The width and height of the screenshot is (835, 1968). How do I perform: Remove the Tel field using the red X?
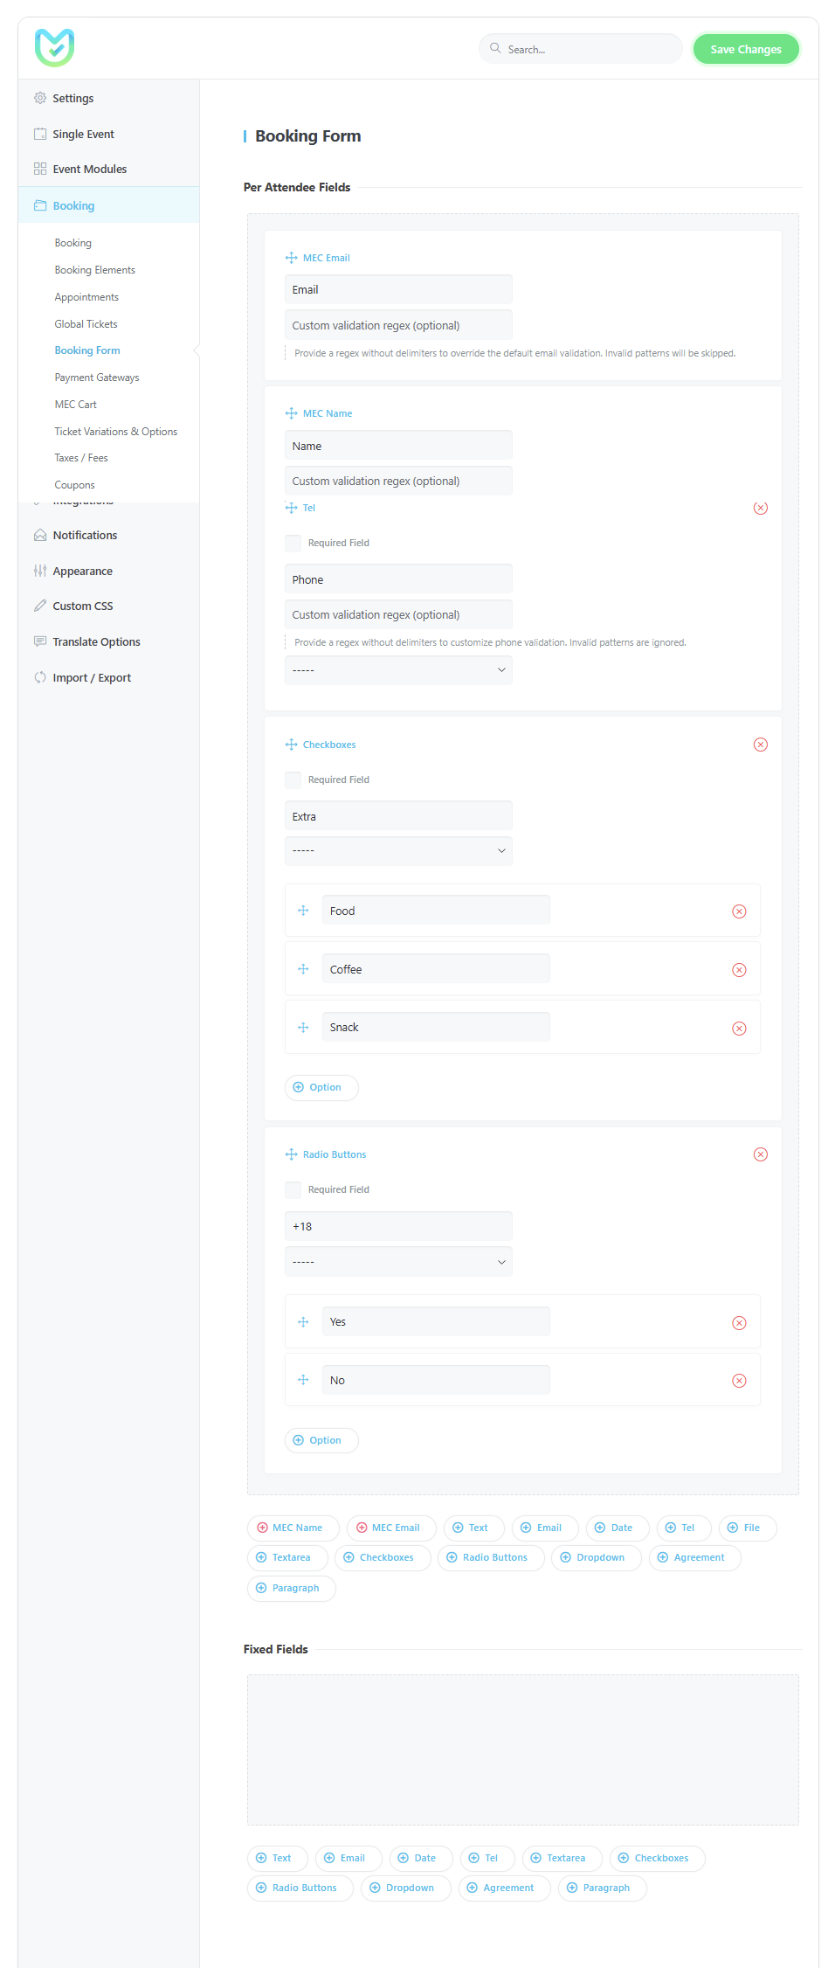click(760, 509)
